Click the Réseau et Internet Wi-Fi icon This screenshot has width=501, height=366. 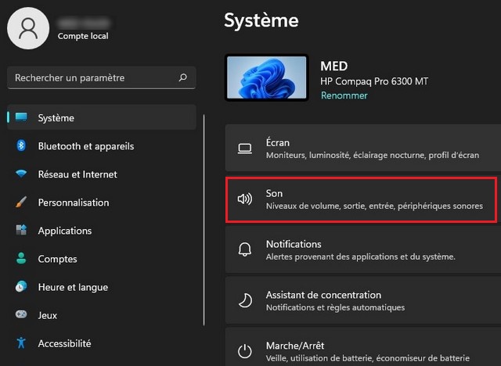pos(22,174)
